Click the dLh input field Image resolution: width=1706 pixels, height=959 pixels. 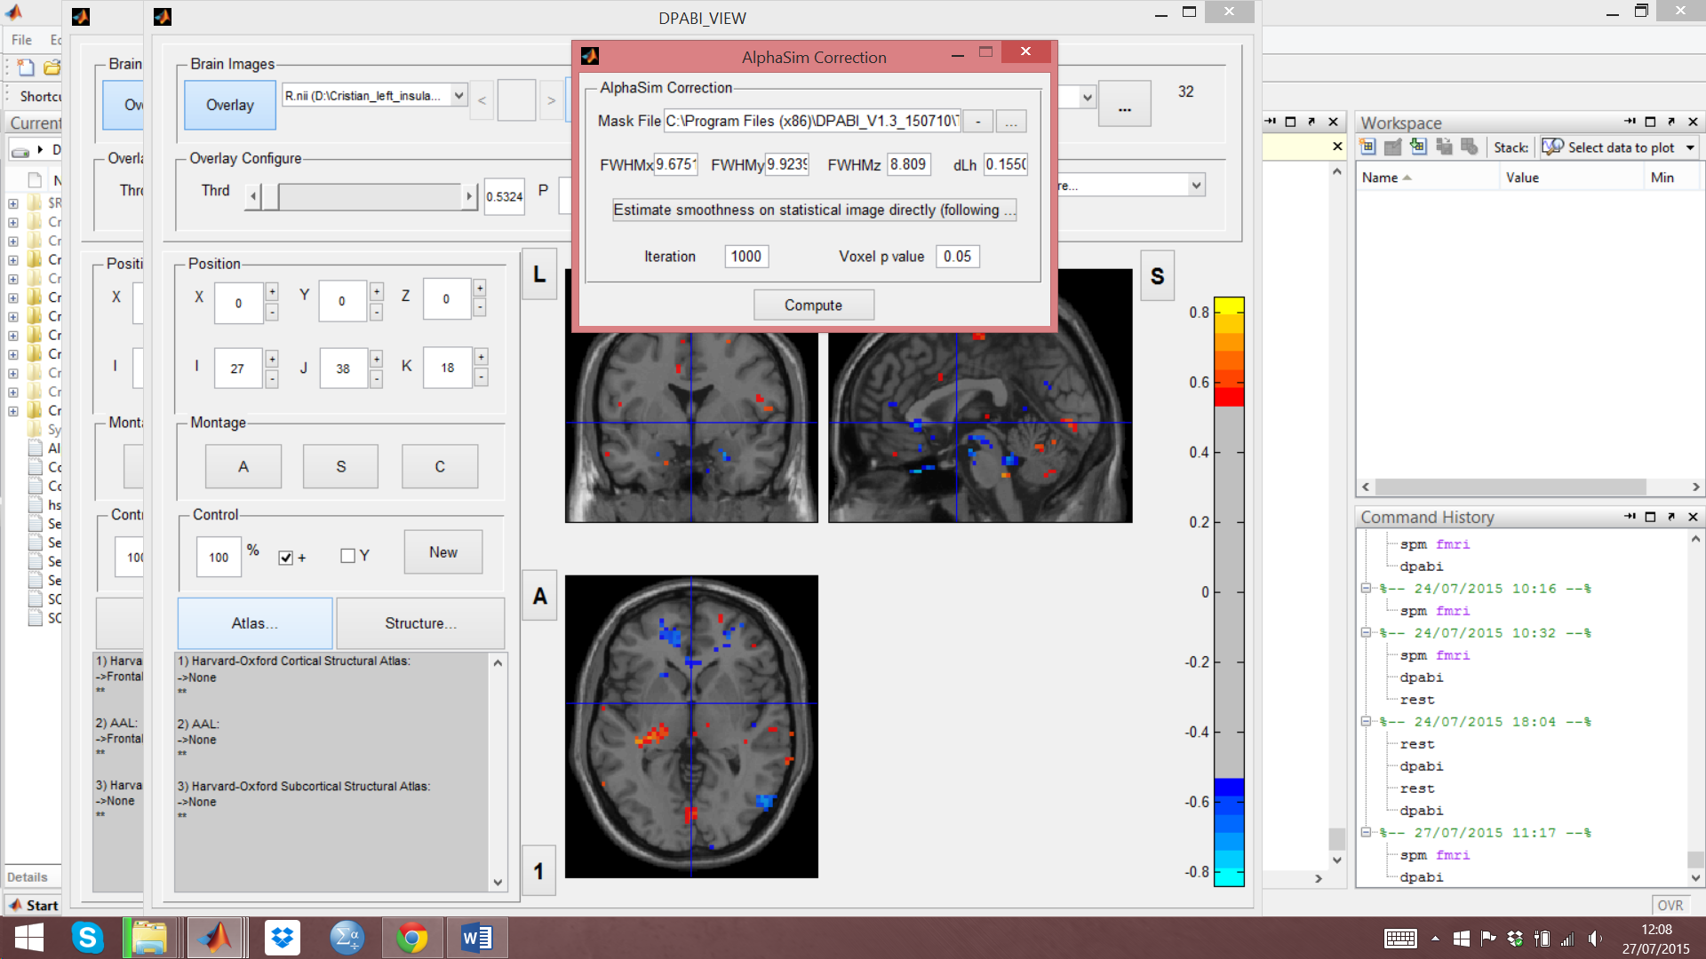click(1006, 164)
